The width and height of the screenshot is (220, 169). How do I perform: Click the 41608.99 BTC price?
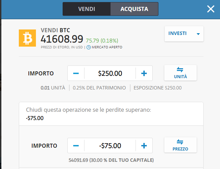[62, 39]
